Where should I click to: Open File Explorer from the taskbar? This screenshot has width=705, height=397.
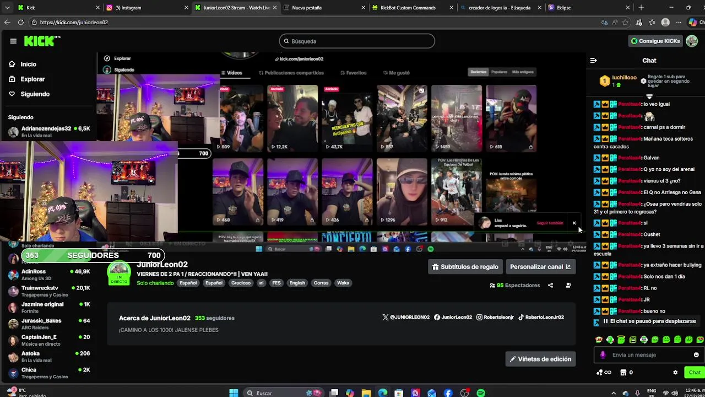click(x=366, y=393)
